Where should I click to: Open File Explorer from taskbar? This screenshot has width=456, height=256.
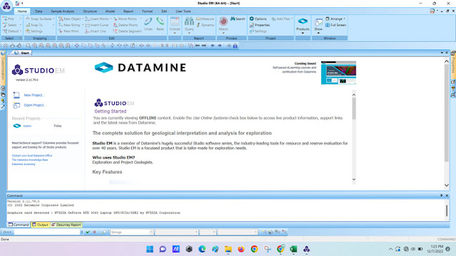coord(228,249)
